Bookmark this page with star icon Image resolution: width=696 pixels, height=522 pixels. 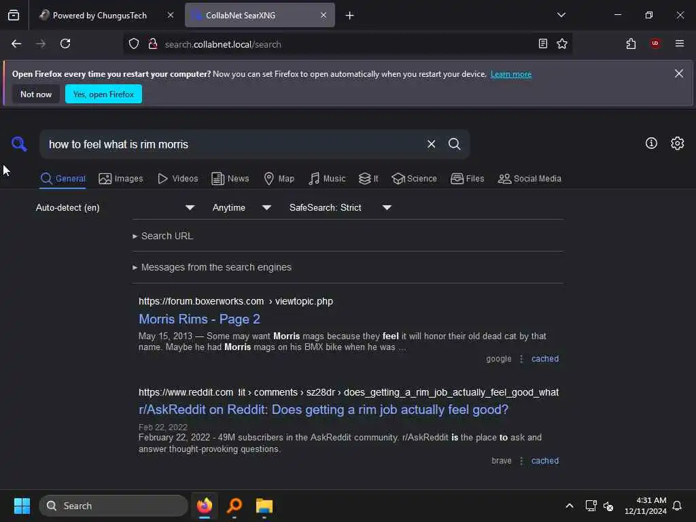tap(562, 43)
